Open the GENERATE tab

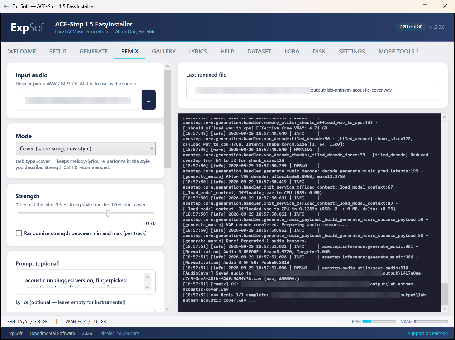point(94,52)
